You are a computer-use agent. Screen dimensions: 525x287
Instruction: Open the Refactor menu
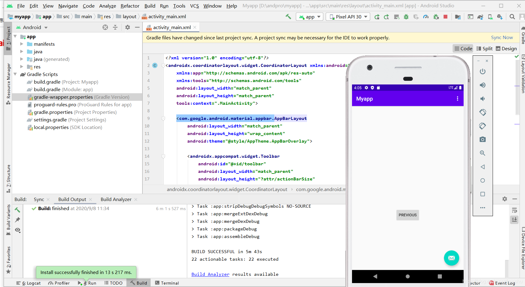pyautogui.click(x=130, y=6)
